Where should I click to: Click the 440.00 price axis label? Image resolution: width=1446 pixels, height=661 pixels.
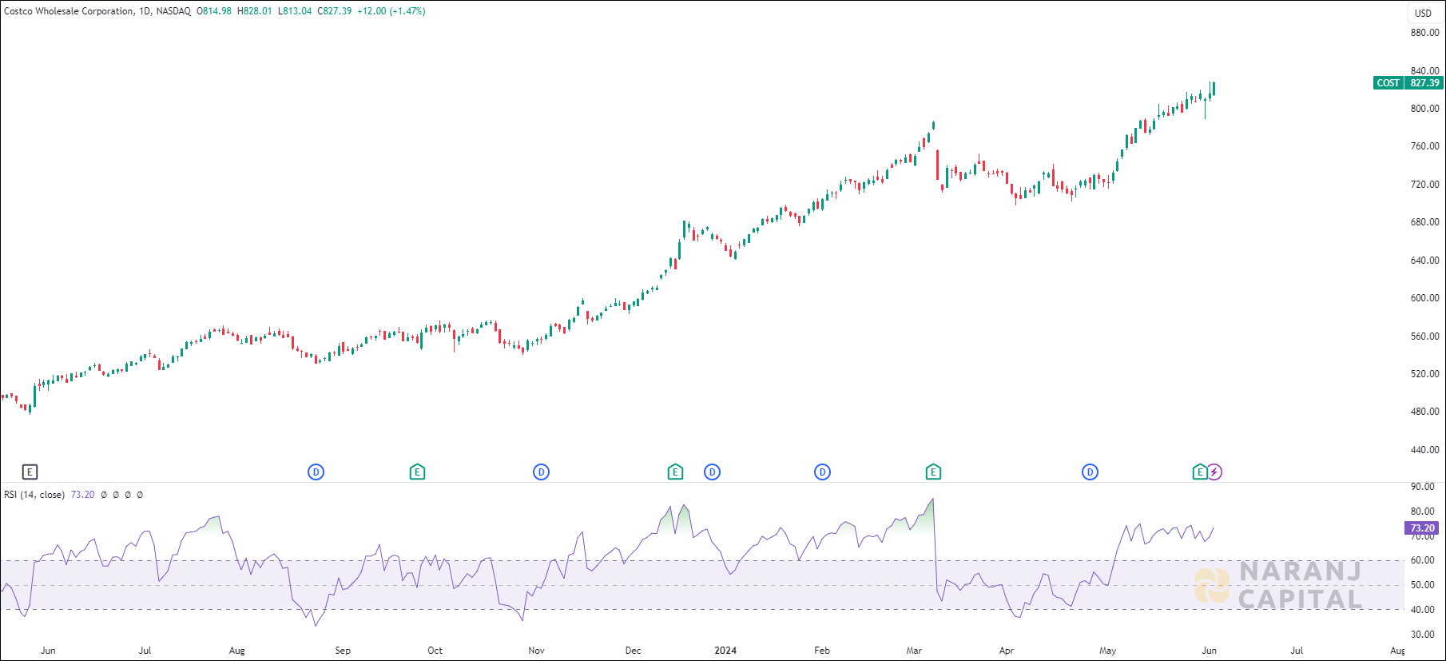coord(1424,450)
